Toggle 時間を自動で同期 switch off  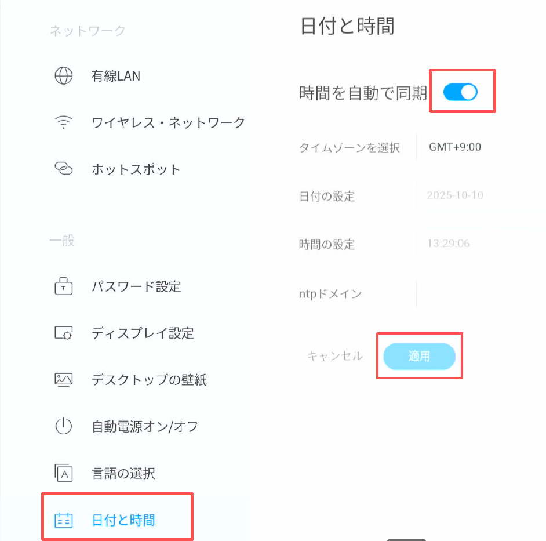[460, 92]
